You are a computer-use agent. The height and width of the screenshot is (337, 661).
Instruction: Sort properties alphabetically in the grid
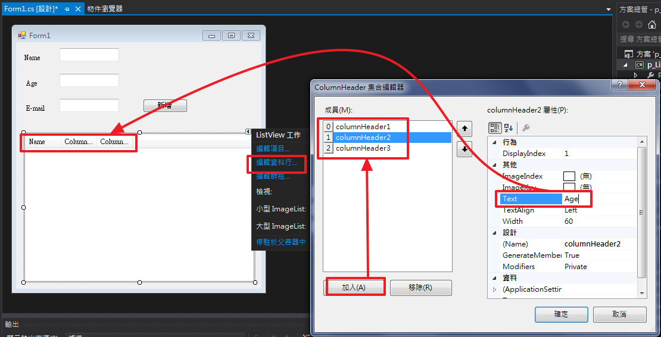(509, 128)
